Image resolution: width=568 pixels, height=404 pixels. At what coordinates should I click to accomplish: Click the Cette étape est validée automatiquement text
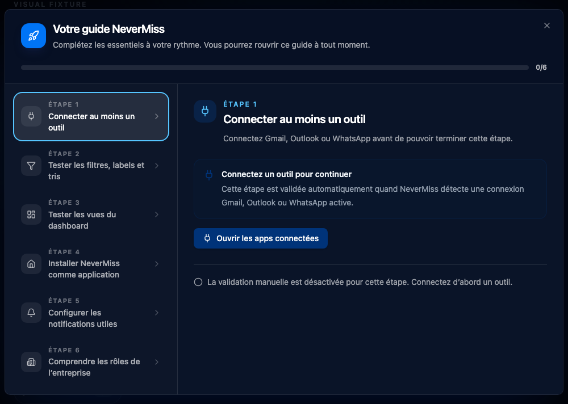(x=373, y=196)
